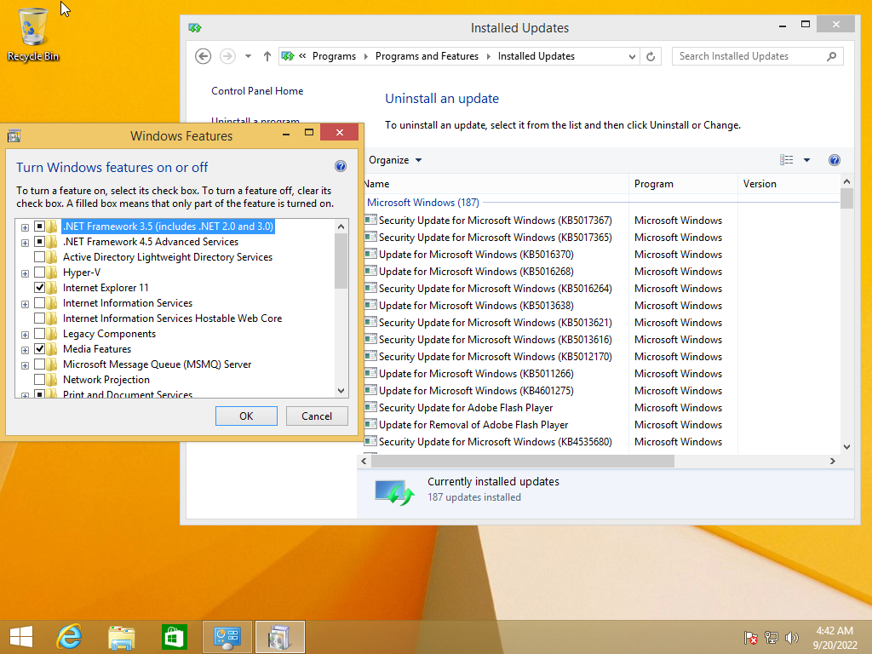Click the search magnifier icon
The image size is (872, 654).
(831, 56)
